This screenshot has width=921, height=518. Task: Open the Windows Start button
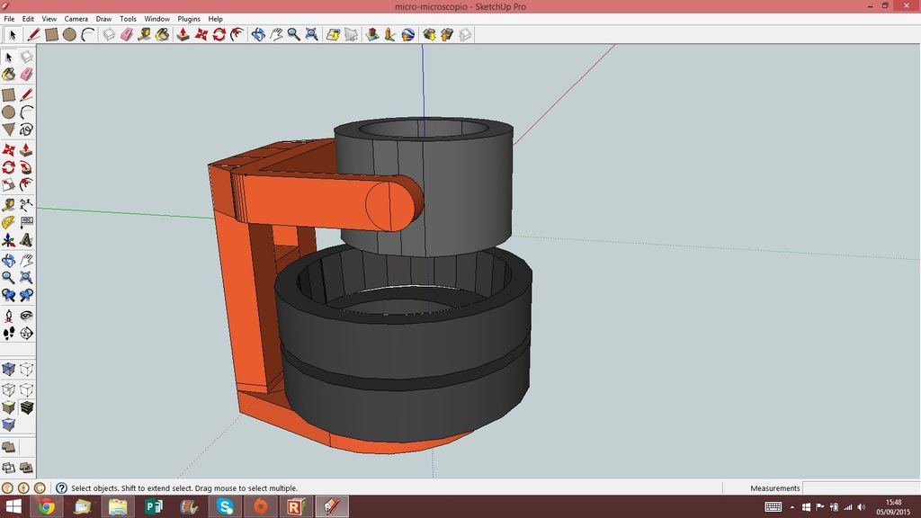click(x=13, y=506)
